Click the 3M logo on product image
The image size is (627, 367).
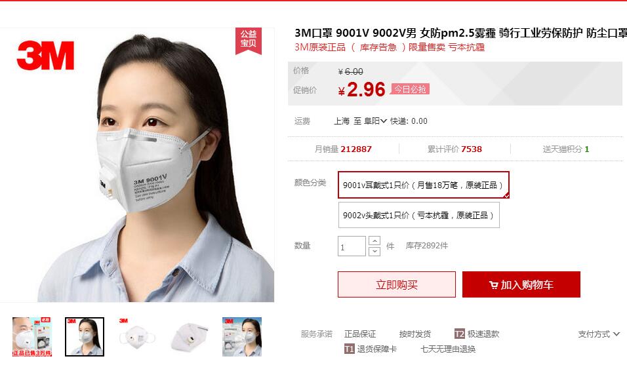[46, 55]
